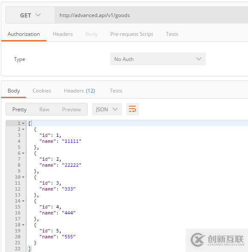
Task: Click the "id": 3 line
Action: point(50,183)
